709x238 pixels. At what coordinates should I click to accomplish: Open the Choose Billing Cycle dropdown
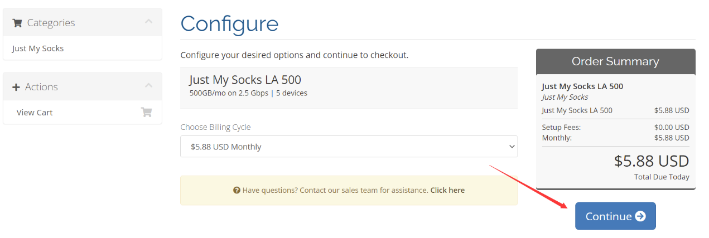tap(349, 147)
